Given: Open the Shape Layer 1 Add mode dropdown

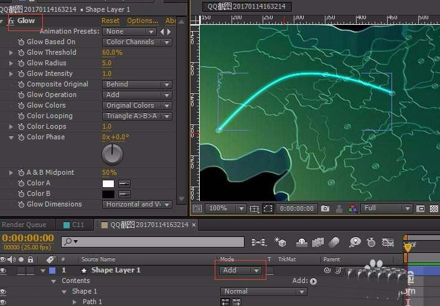Looking at the screenshot, I should pyautogui.click(x=240, y=271).
